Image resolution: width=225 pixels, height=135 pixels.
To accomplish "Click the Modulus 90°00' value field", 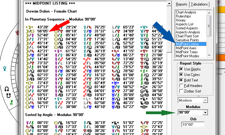I will pos(190,112).
